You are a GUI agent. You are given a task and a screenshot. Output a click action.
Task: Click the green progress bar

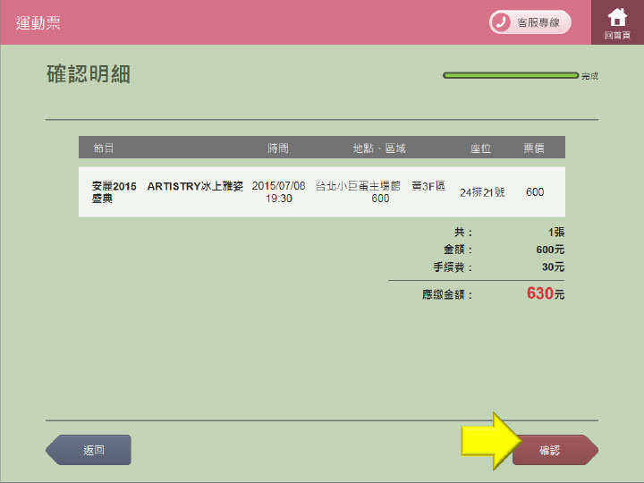(x=510, y=75)
